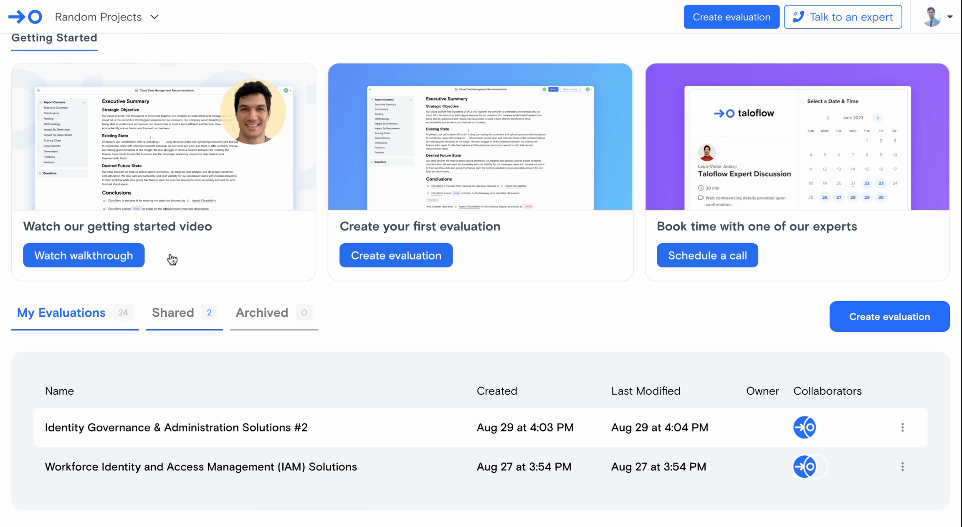This screenshot has height=527, width=962.
Task: Expand the Random Projects workspace dropdown
Action: click(154, 17)
